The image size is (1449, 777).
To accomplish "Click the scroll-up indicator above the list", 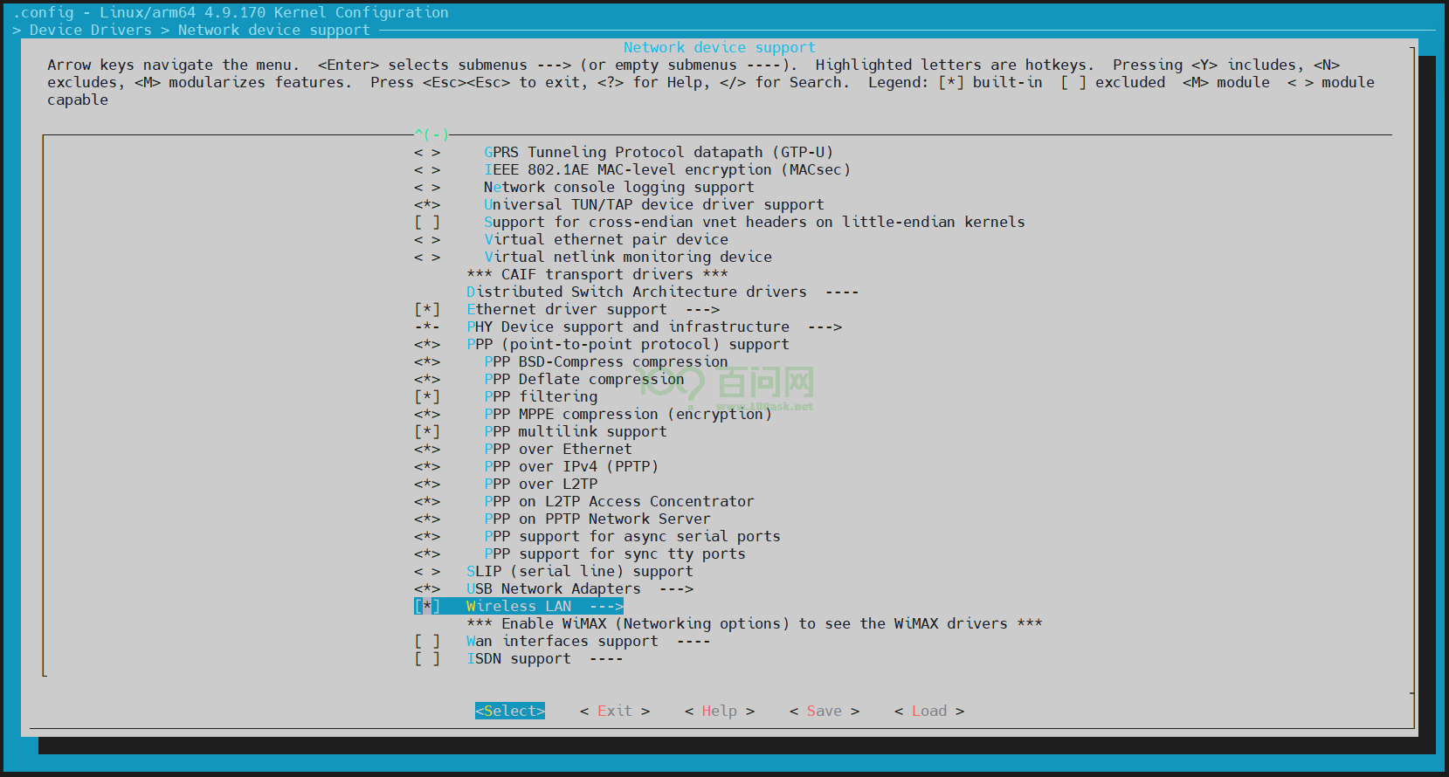I will 431,134.
